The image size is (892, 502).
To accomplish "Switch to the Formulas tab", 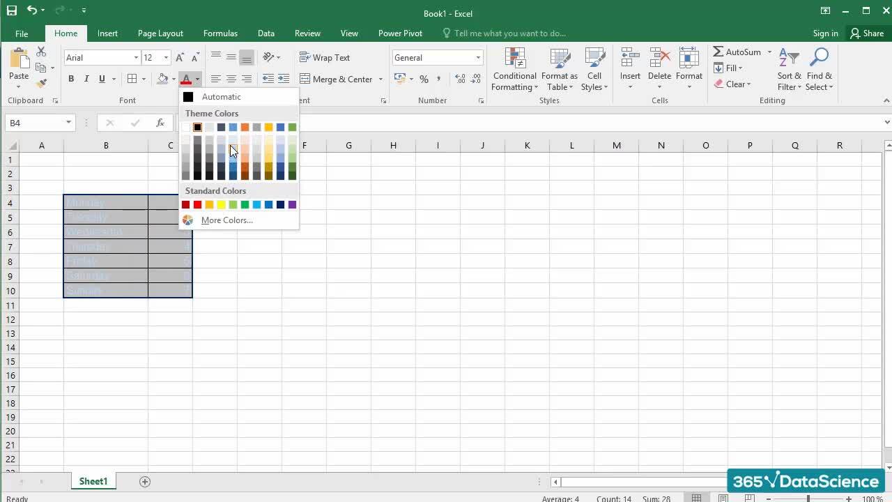I will tap(220, 33).
